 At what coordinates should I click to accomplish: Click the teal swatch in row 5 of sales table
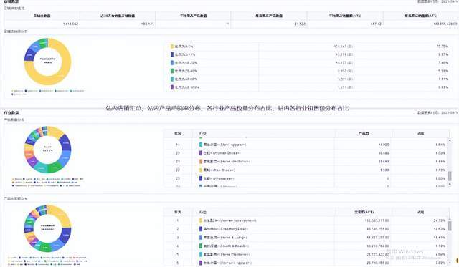tap(201, 254)
